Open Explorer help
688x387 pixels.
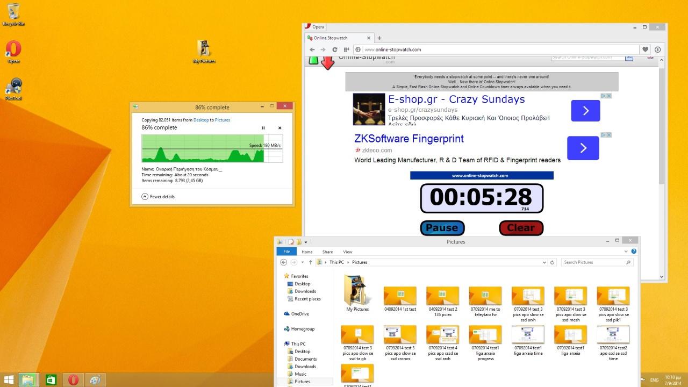(x=634, y=252)
